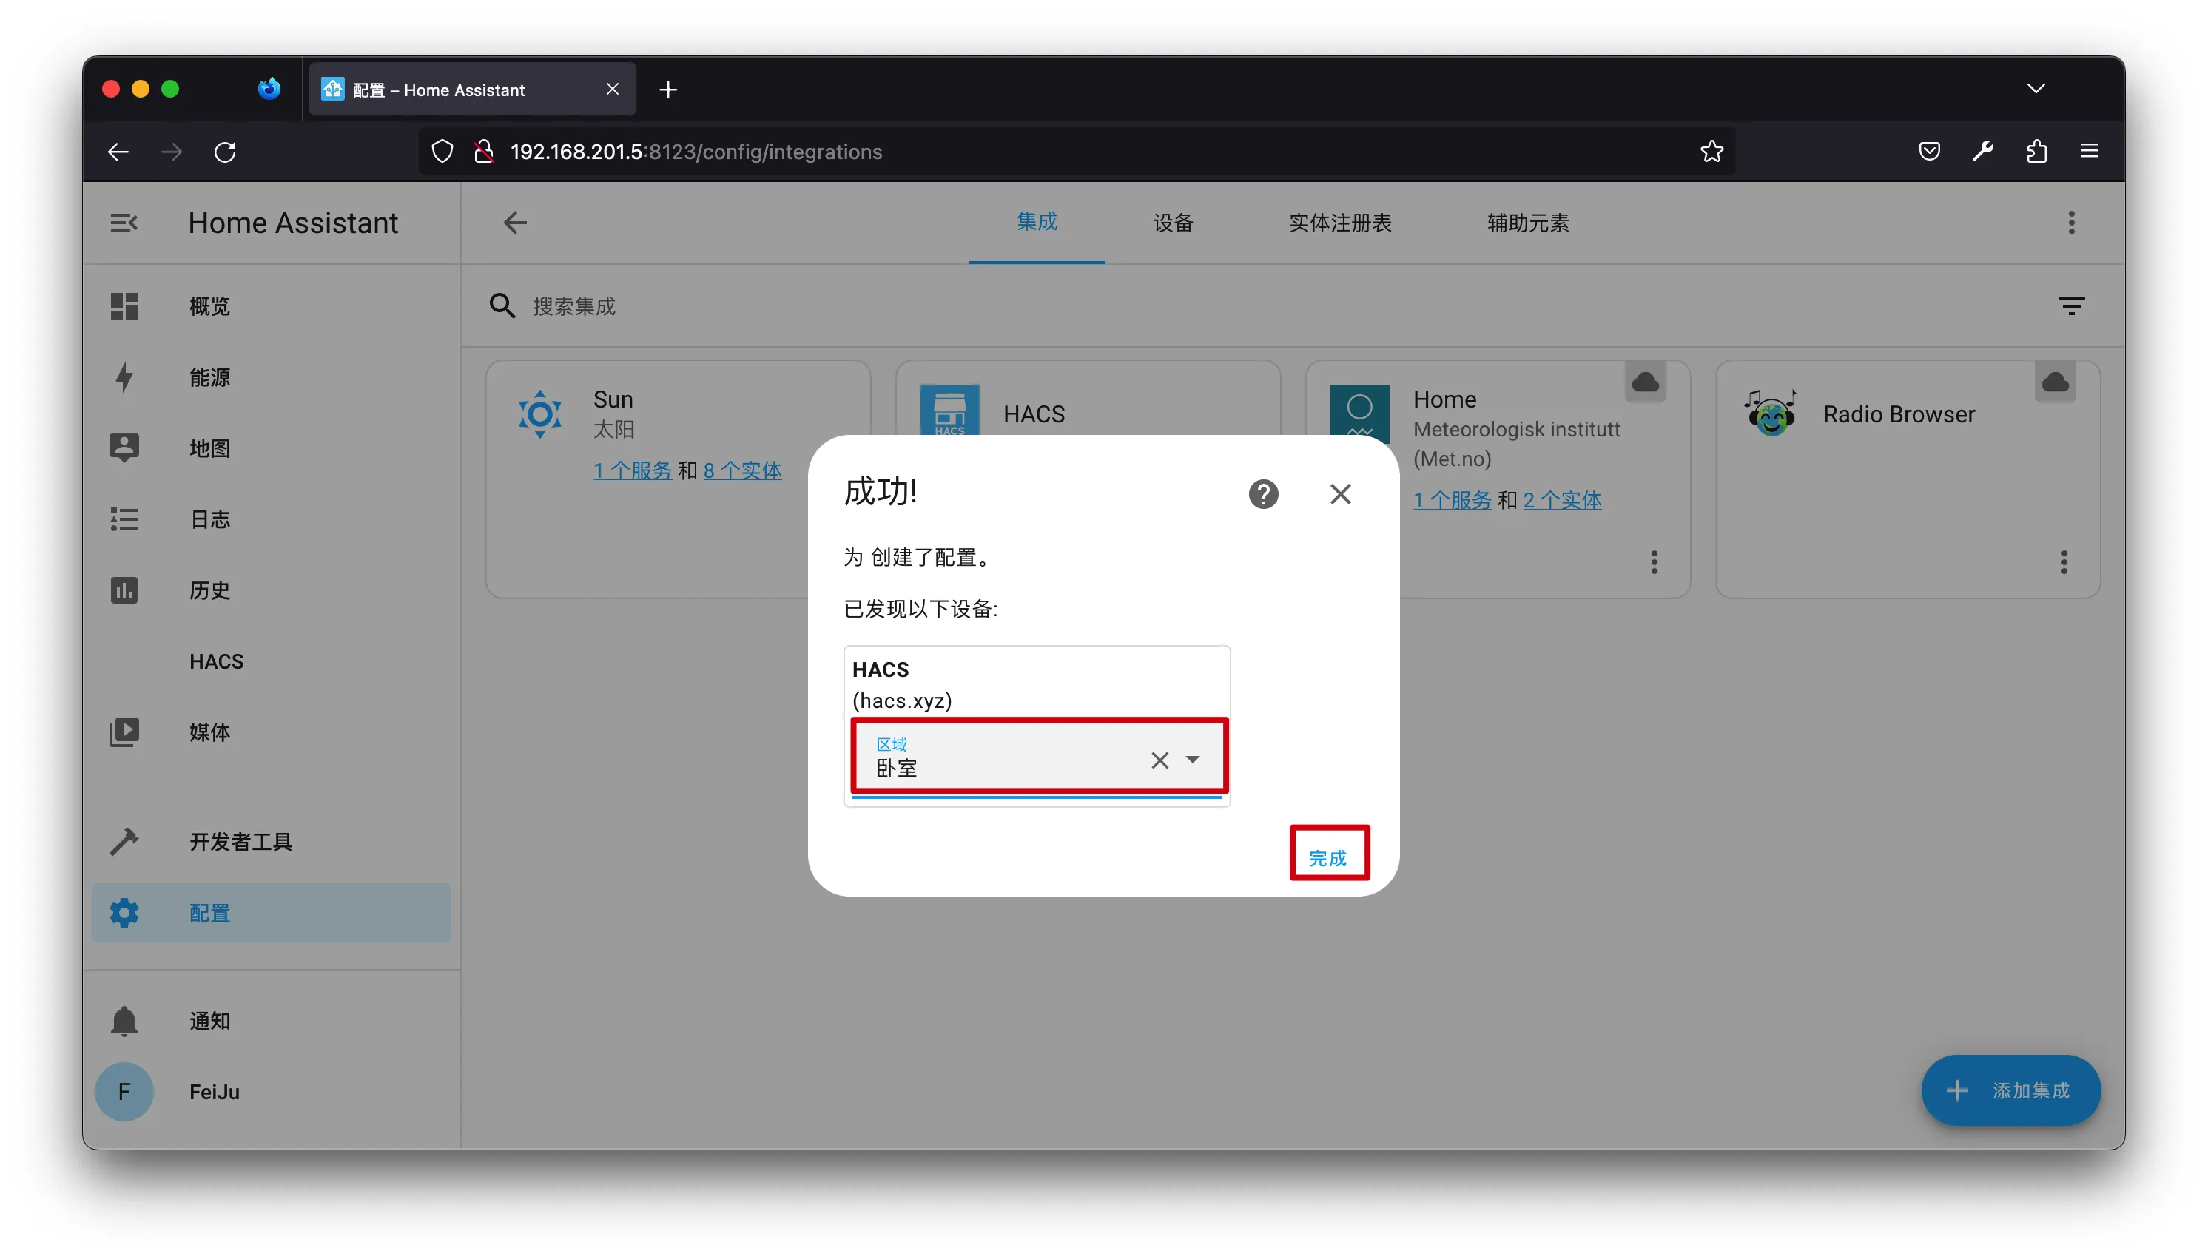2208x1259 pixels.
Task: Expand the 区域 area dropdown arrow
Action: [1193, 759]
